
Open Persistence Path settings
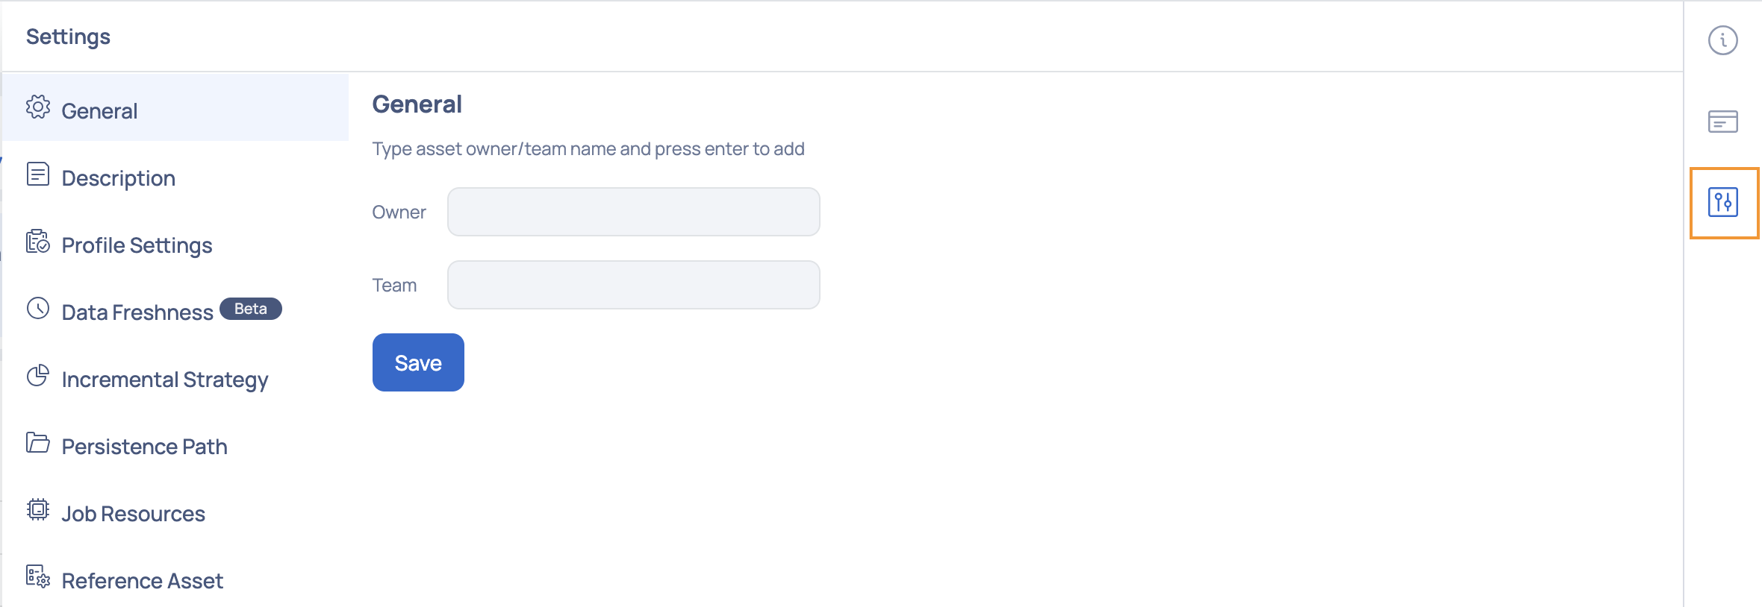[145, 447]
